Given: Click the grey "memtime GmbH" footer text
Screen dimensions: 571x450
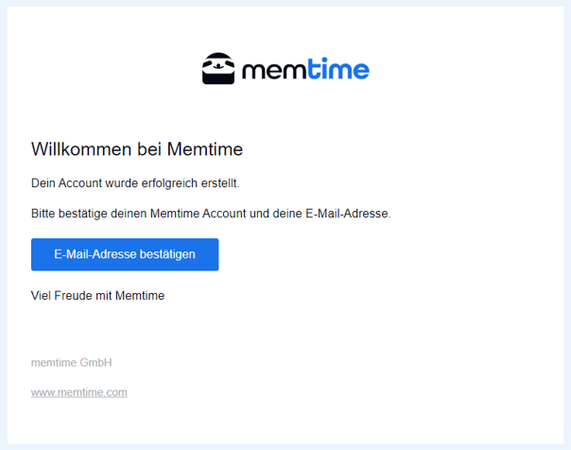Looking at the screenshot, I should point(72,363).
